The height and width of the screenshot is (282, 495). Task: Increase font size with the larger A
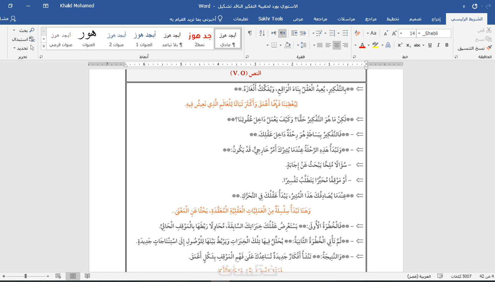pos(394,33)
